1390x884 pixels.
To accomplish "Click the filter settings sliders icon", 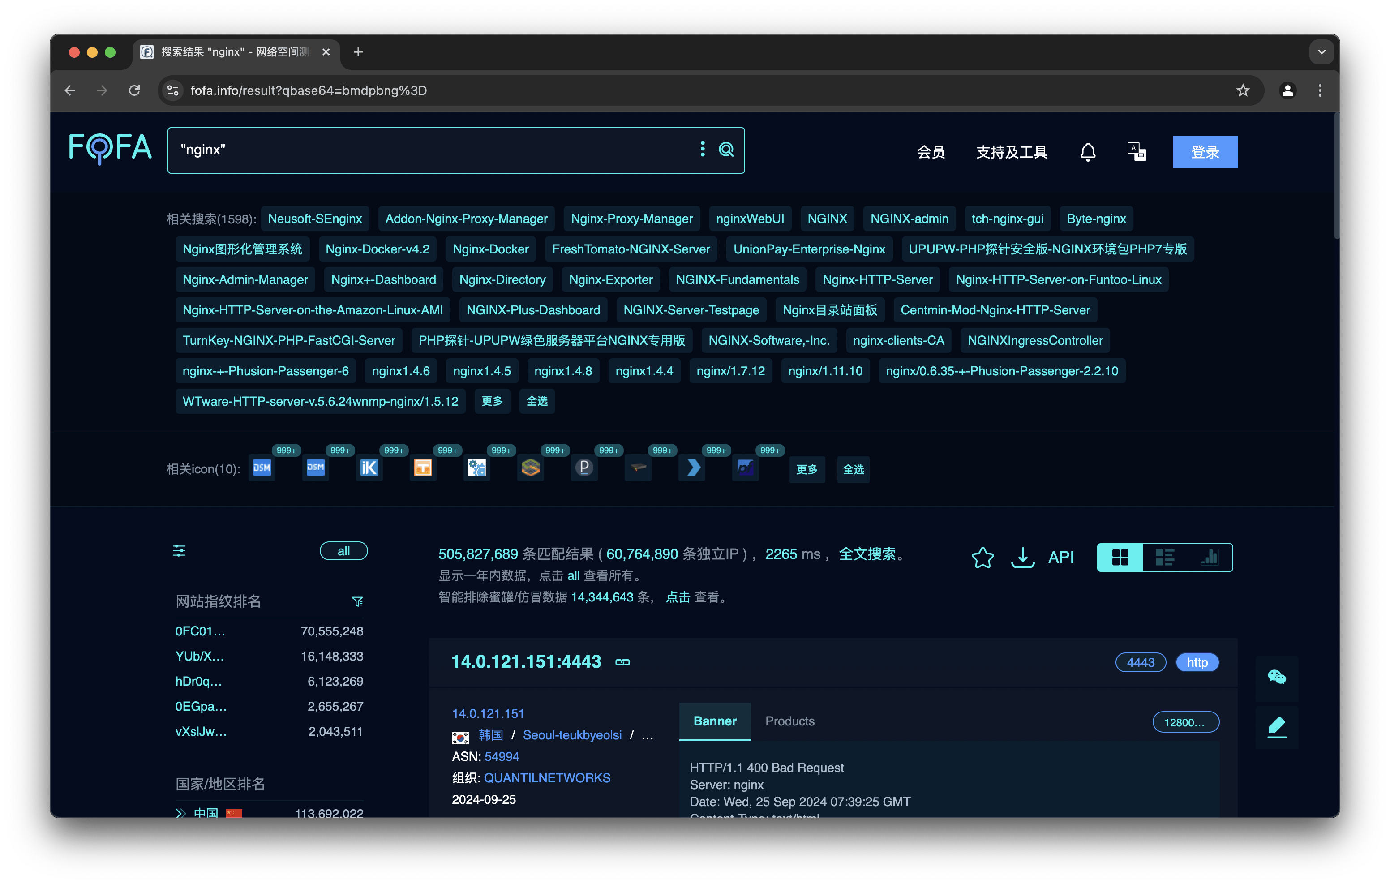I will point(179,551).
